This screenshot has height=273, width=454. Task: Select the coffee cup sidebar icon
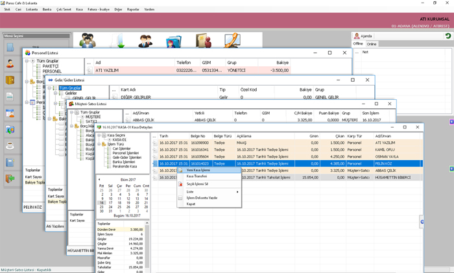[x=10, y=146]
